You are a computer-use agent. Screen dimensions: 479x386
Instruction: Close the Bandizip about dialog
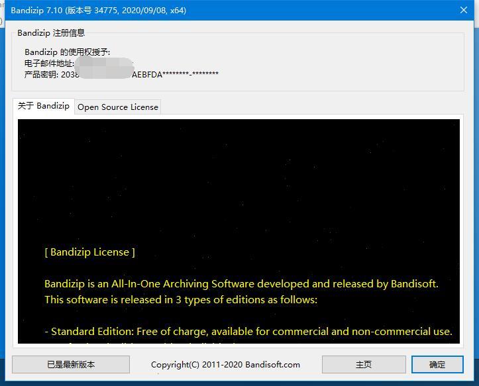click(463, 10)
